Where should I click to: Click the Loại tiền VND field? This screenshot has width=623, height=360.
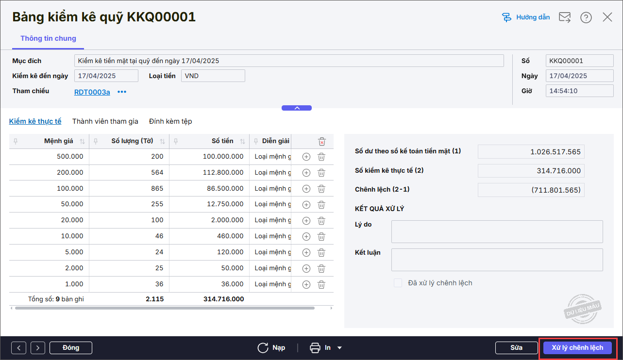213,76
